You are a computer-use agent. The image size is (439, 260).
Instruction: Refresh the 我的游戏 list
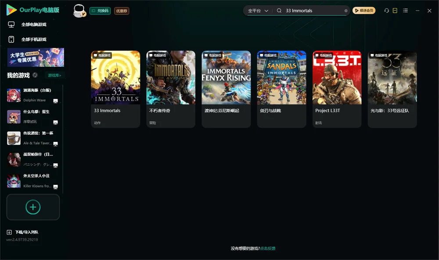35,75
